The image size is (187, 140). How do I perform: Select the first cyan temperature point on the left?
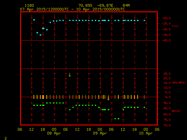[x=34, y=20]
